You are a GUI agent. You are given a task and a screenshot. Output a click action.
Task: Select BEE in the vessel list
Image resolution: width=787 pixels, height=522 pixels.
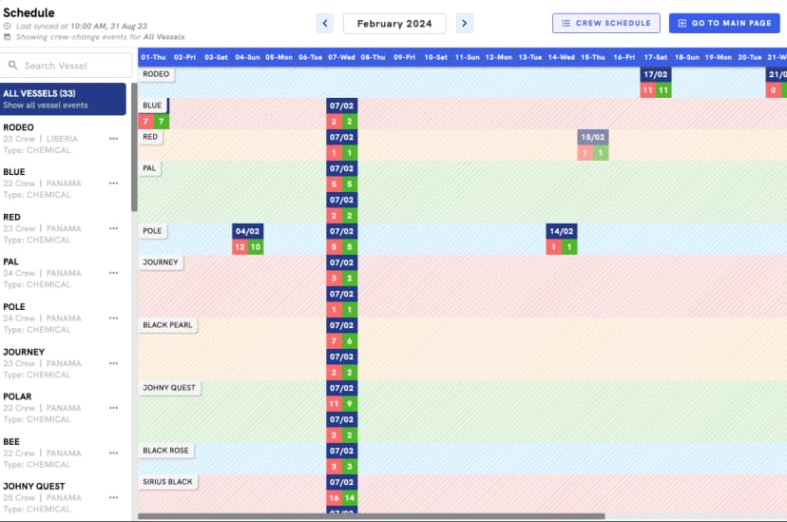pyautogui.click(x=63, y=454)
